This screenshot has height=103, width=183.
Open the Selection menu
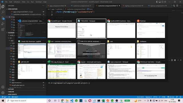point(17,2)
